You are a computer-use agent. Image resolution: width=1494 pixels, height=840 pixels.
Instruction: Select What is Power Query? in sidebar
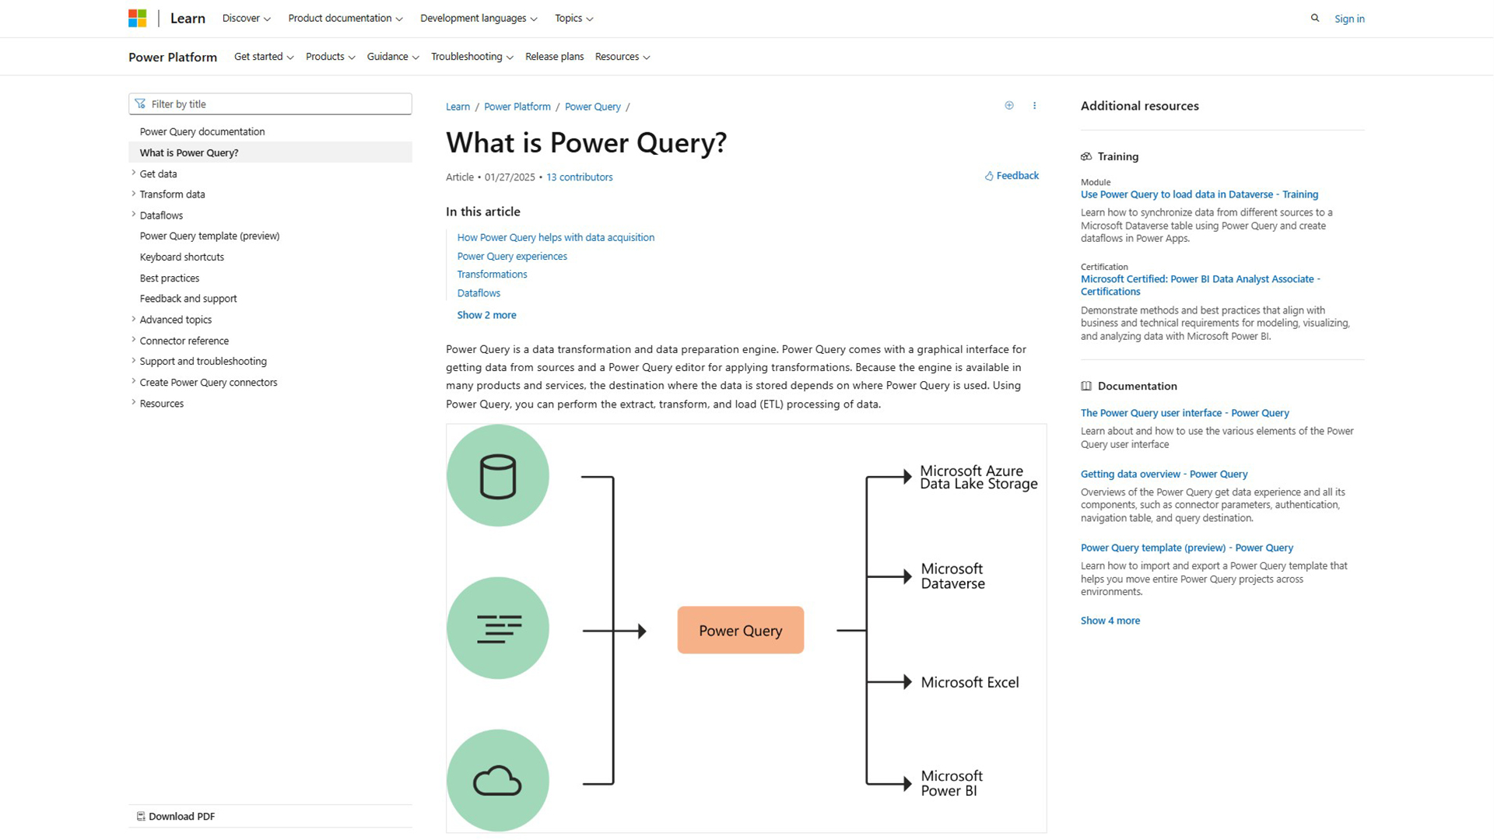[270, 152]
